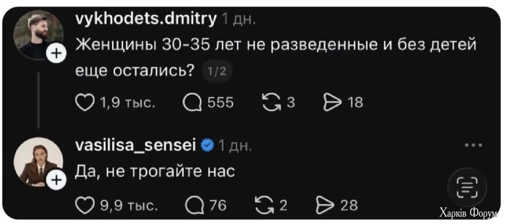Open the reply text 'Да, не трогайте нас'
Image resolution: width=505 pixels, height=224 pixels.
(155, 172)
